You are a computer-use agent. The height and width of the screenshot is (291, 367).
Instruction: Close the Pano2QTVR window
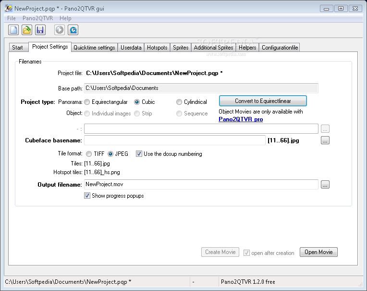(x=355, y=9)
